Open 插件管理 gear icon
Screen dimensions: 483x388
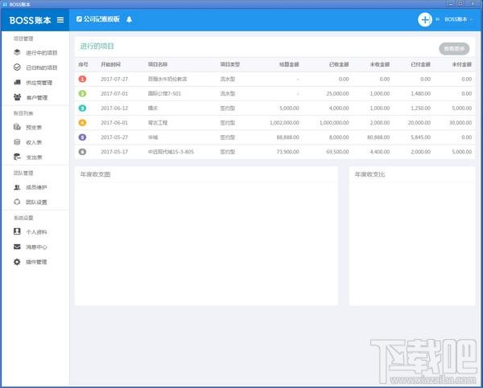tap(18, 262)
